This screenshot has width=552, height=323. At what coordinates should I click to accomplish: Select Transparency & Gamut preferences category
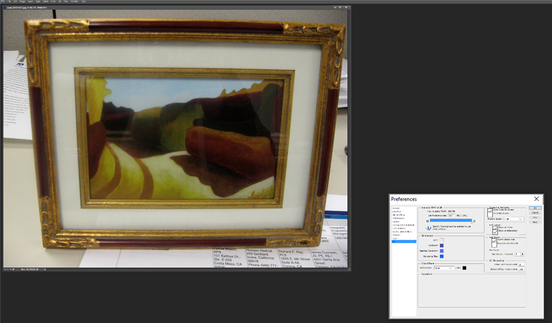(x=403, y=225)
